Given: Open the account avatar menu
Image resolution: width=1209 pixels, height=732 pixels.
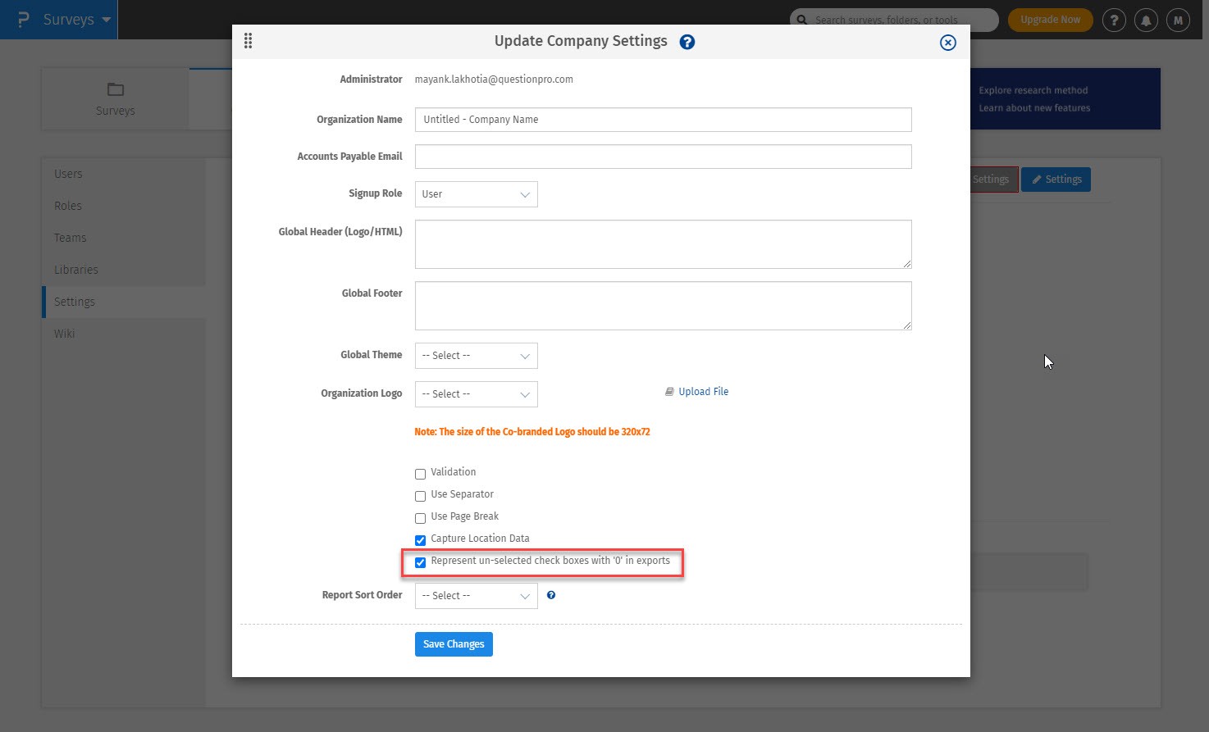Looking at the screenshot, I should click(x=1178, y=20).
